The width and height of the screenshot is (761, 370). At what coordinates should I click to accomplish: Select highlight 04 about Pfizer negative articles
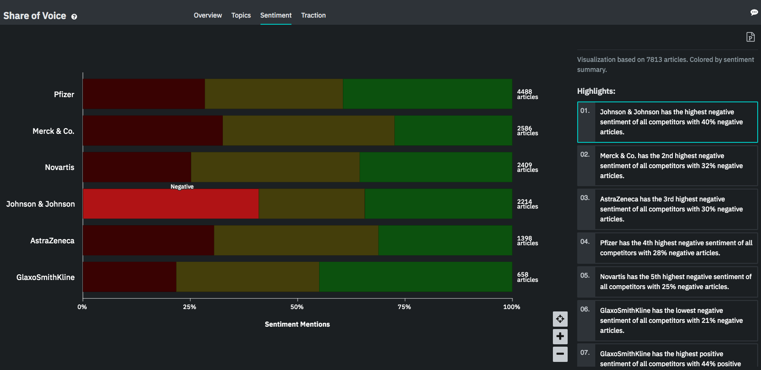(x=667, y=248)
